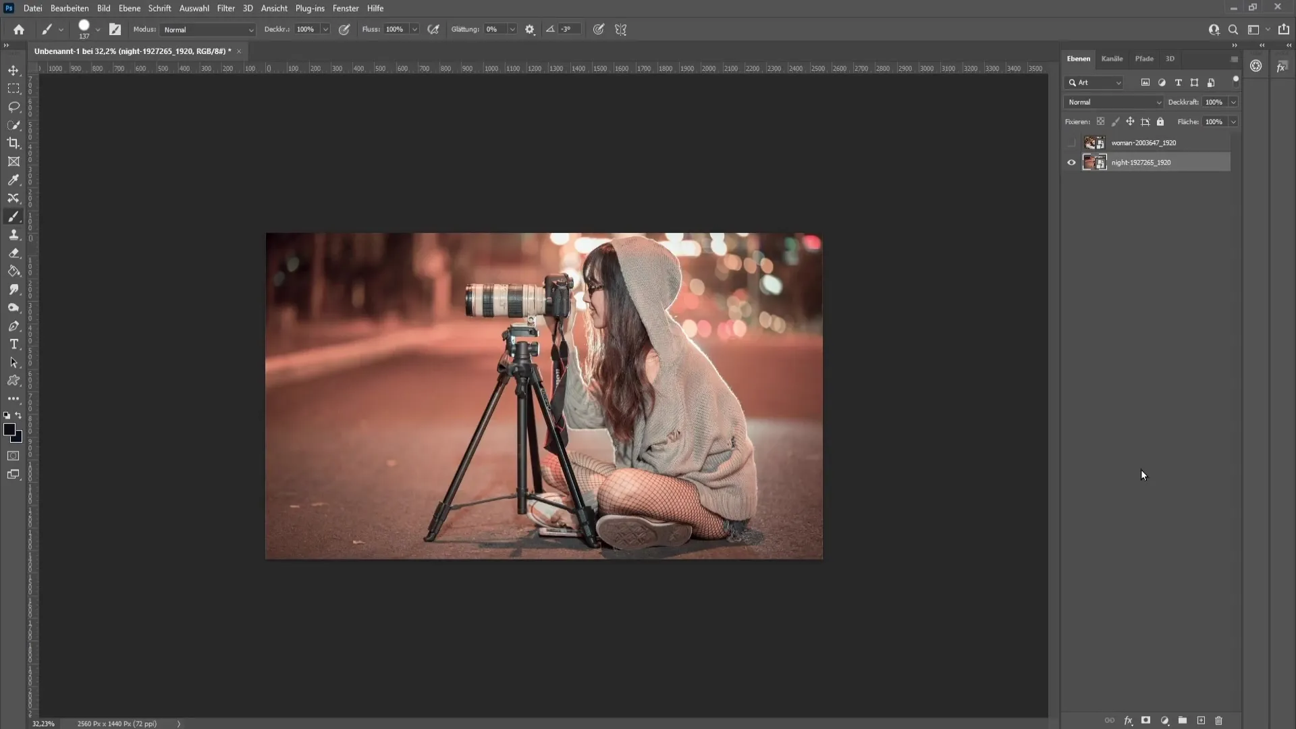Open the Bearbeiten menu
This screenshot has height=729, width=1296.
pyautogui.click(x=70, y=8)
